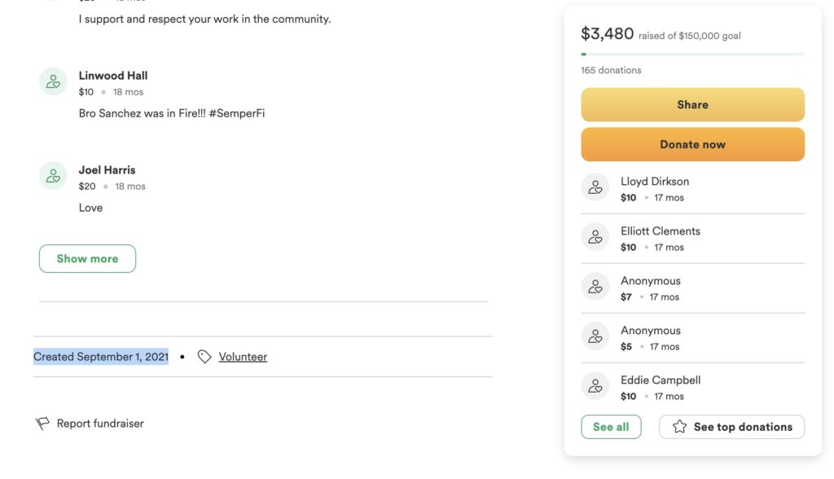Expand comments with Show more
The image size is (834, 479).
tap(87, 259)
